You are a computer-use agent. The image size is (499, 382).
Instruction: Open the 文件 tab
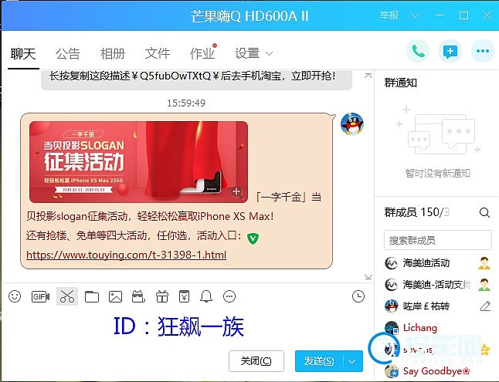pyautogui.click(x=158, y=53)
